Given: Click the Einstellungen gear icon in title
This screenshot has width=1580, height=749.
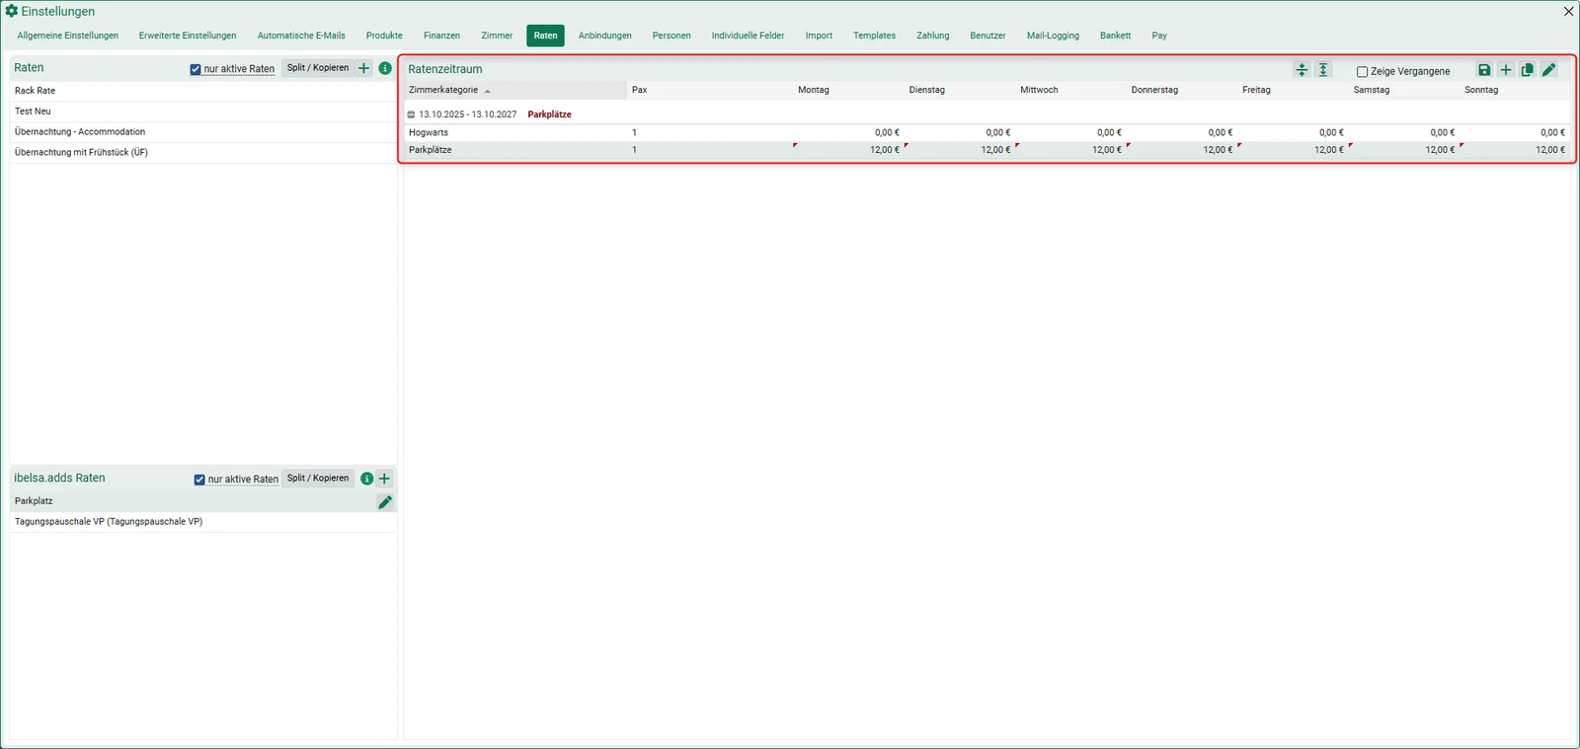Looking at the screenshot, I should tap(12, 11).
